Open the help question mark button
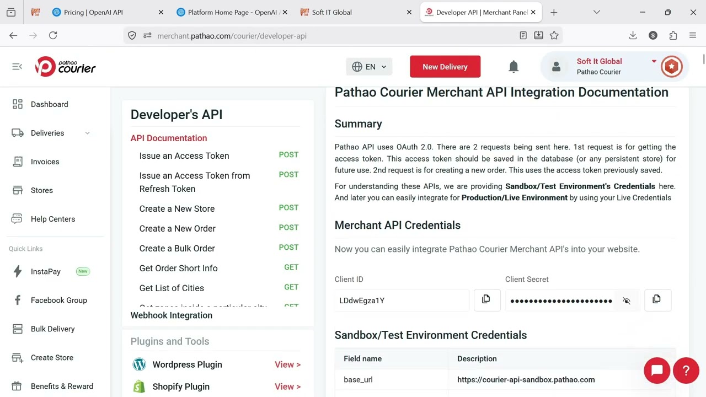 click(686, 371)
